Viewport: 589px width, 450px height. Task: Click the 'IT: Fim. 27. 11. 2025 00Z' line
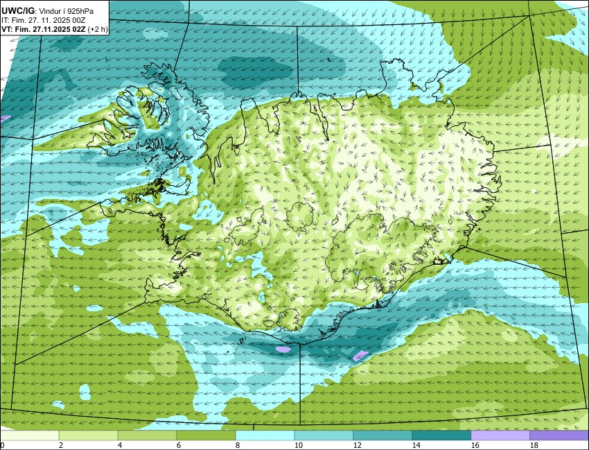coord(43,20)
